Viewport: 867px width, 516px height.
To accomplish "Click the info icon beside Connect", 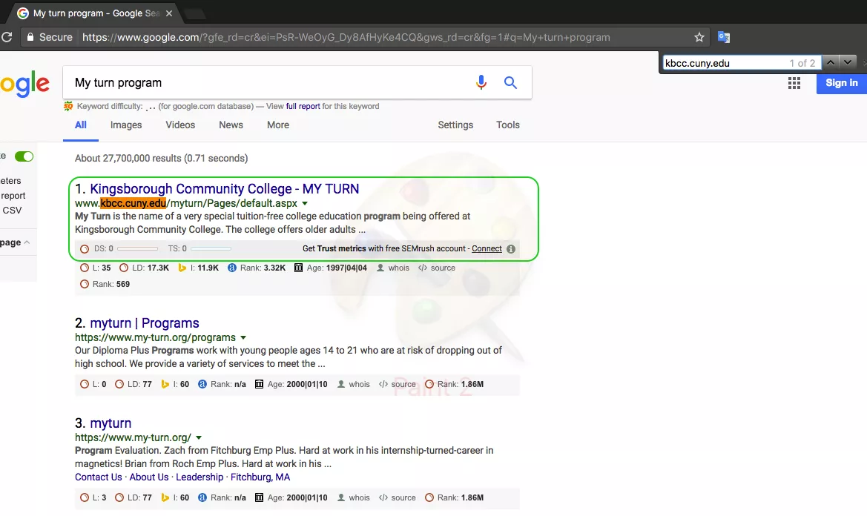I will coord(511,249).
